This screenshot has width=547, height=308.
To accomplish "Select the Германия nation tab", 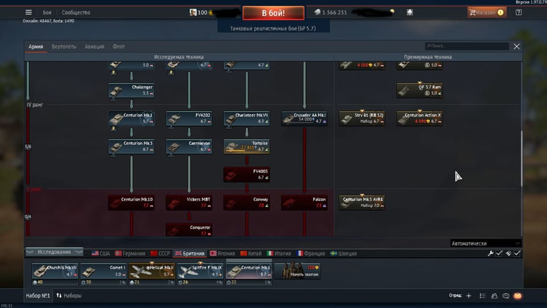I will tap(130, 253).
